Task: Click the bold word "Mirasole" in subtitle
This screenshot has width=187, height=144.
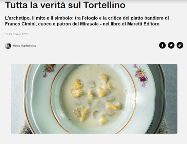Action: coord(89,24)
